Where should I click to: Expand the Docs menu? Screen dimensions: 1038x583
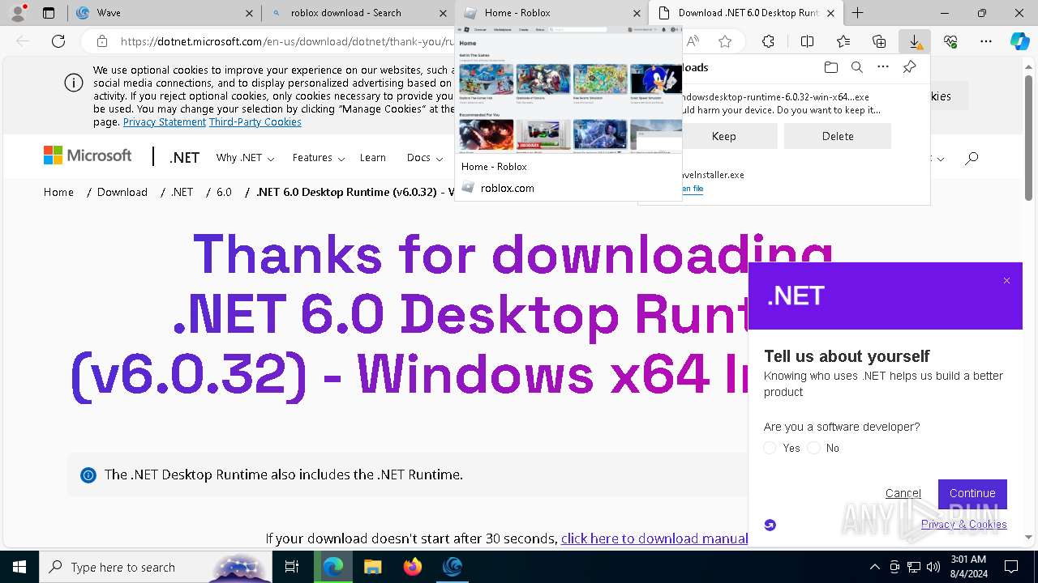pos(424,158)
